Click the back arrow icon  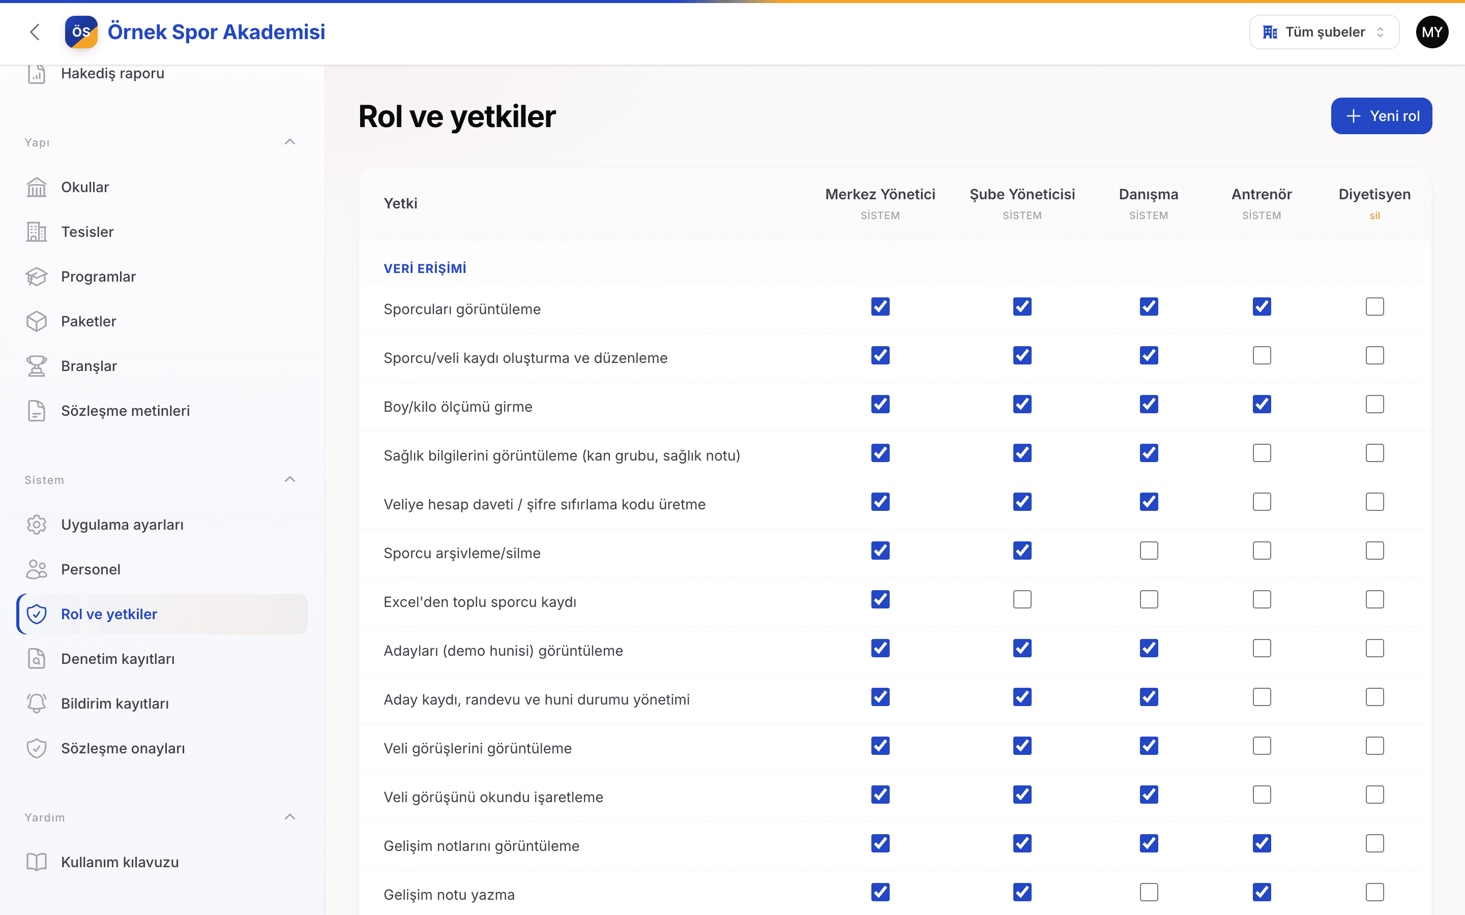(x=35, y=32)
